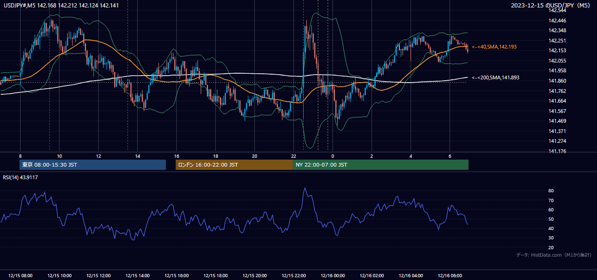The width and height of the screenshot is (597, 280).
Task: Click the 12/16 06:00 time label
Action: pos(449,276)
